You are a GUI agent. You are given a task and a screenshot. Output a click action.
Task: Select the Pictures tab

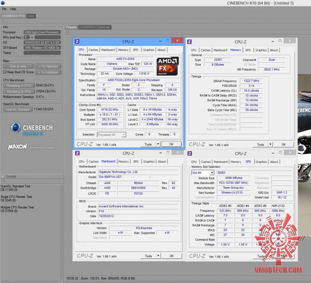pyautogui.click(x=71, y=27)
